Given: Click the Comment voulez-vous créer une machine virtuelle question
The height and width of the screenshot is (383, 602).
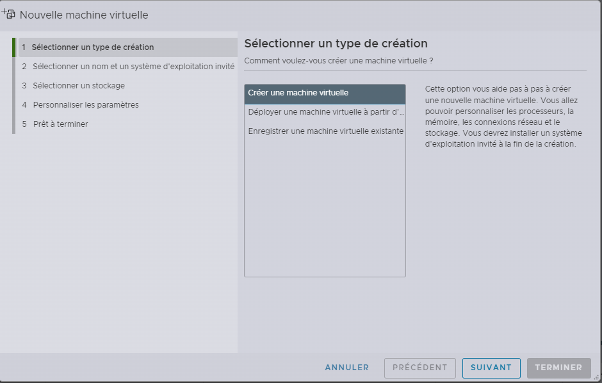Looking at the screenshot, I should pyautogui.click(x=339, y=61).
